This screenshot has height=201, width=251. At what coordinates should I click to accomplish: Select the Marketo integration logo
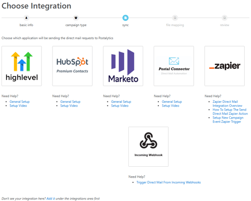pyautogui.click(x=123, y=66)
